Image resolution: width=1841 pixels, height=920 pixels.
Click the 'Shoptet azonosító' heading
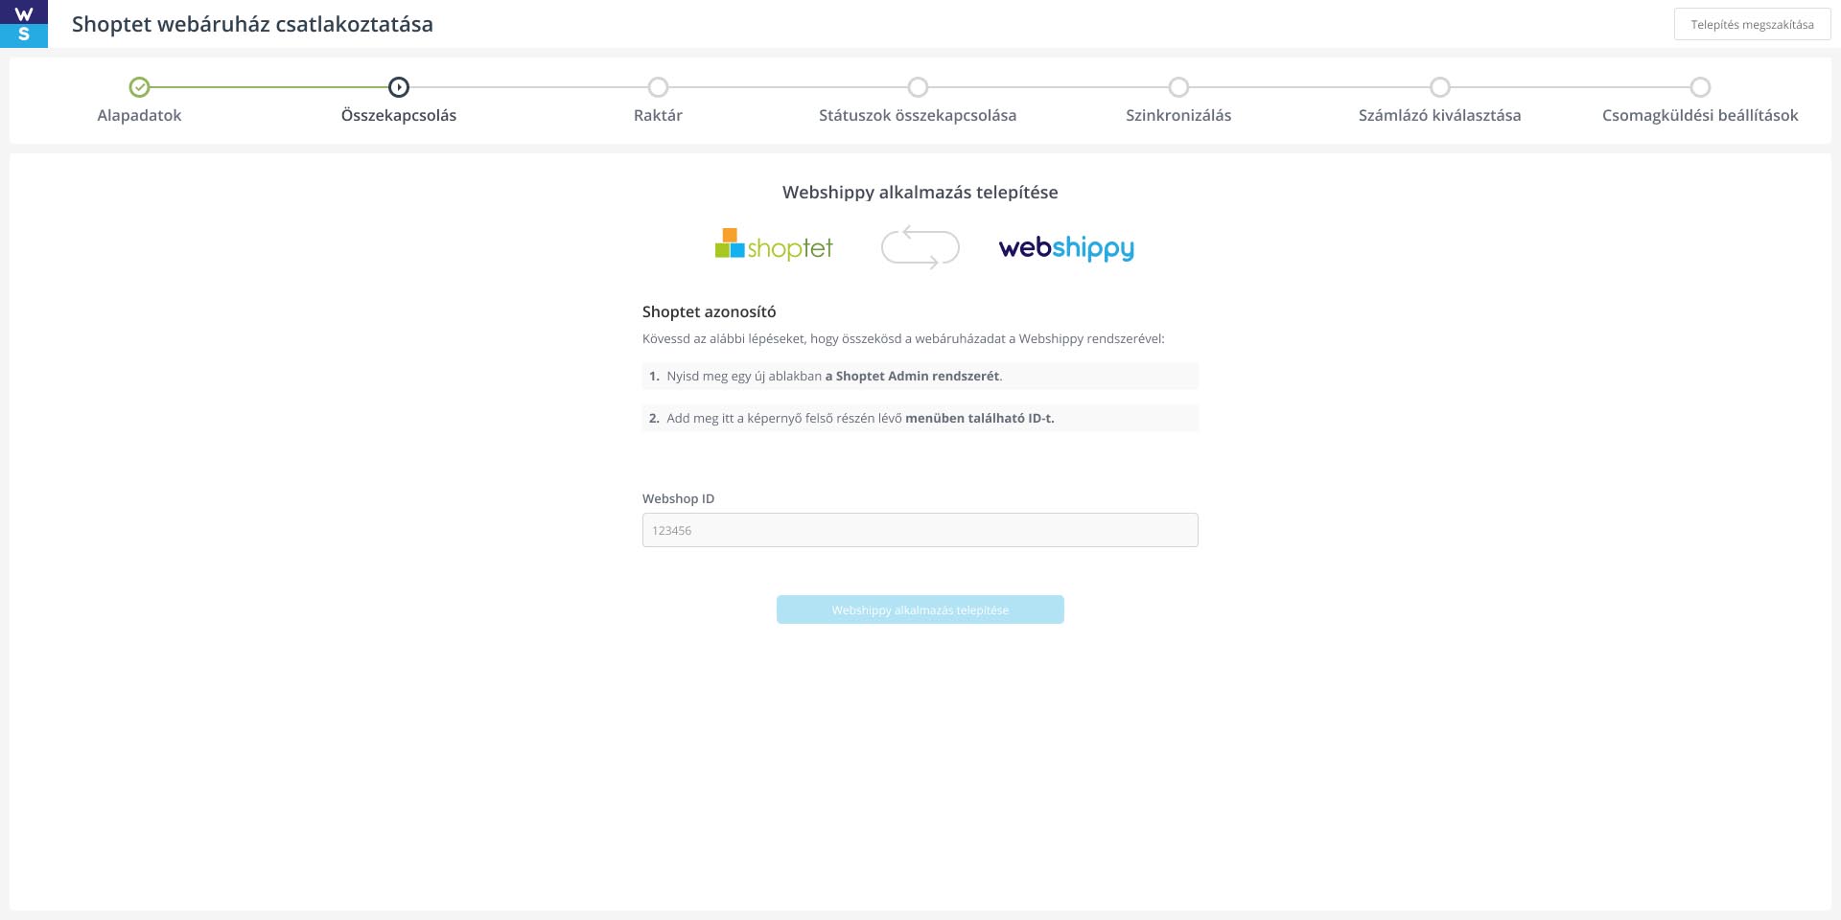click(710, 311)
